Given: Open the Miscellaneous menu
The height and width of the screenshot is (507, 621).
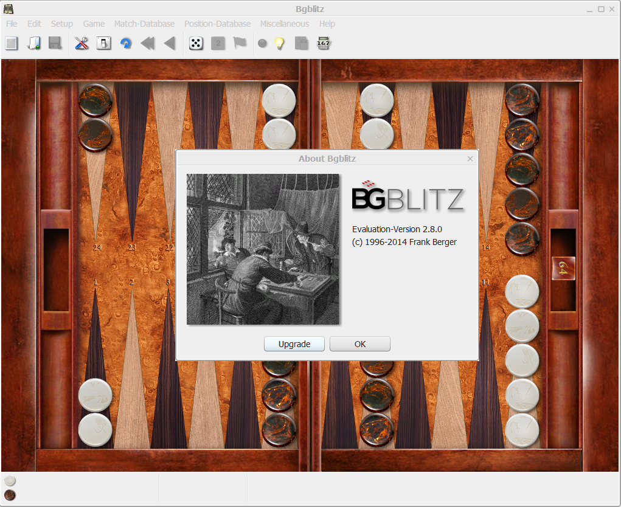Looking at the screenshot, I should point(285,24).
